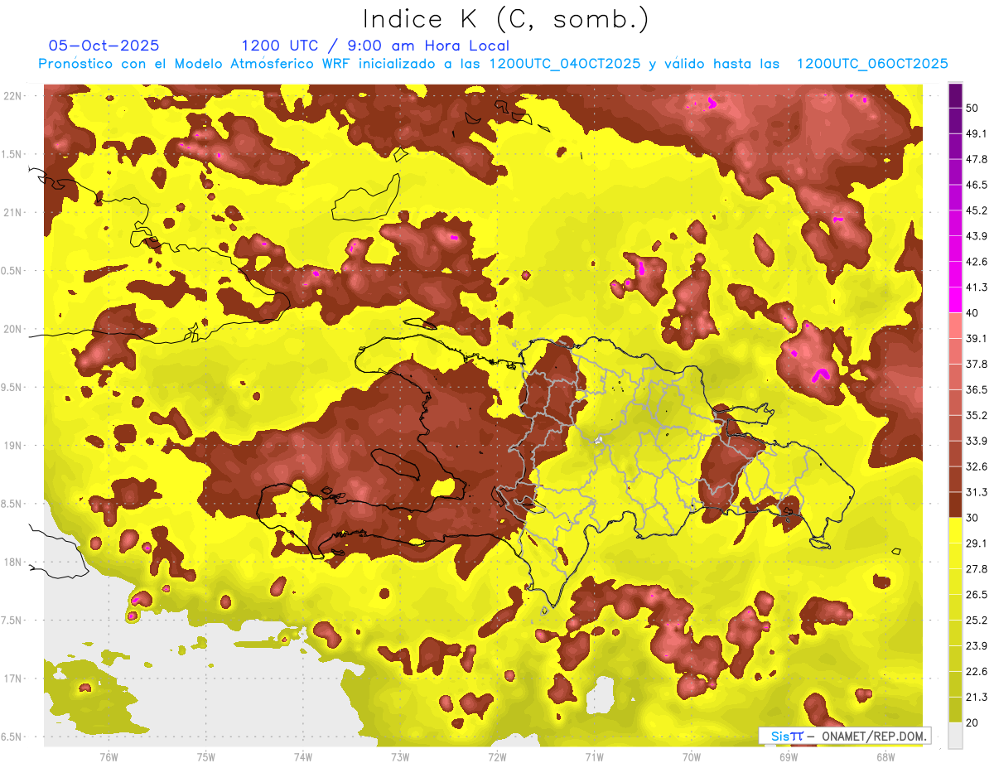Select the latitude tick '19N'

(12, 446)
